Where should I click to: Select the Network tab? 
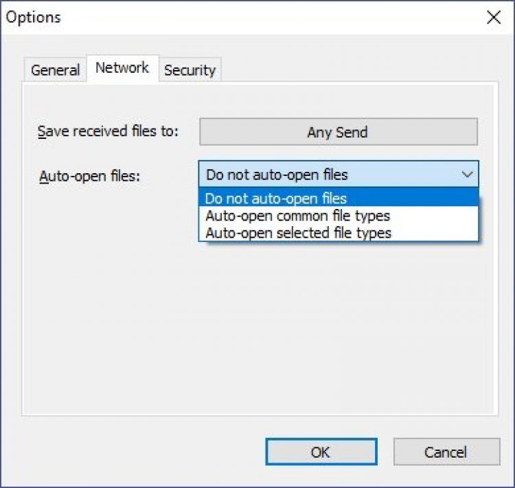tap(122, 68)
